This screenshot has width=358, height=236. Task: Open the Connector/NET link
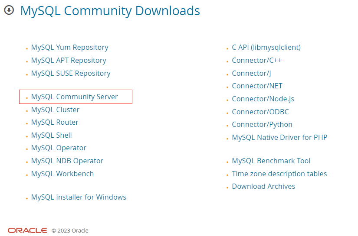pyautogui.click(x=257, y=86)
